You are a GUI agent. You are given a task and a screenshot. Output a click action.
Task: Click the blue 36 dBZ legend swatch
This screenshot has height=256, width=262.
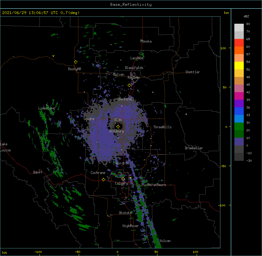pos(239,111)
